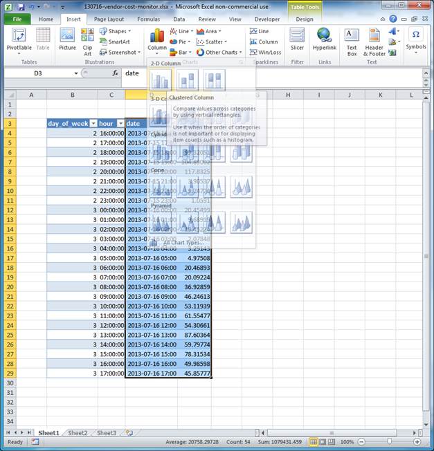Toggle Page Break Preview view
This screenshot has width=434, height=451.
pos(333,441)
